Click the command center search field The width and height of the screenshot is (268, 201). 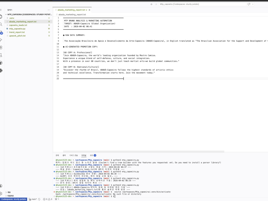(202, 4)
